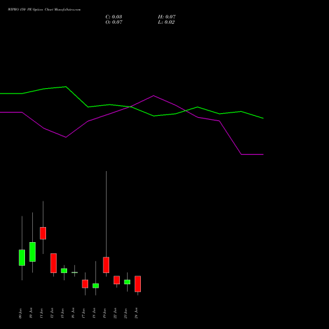The width and height of the screenshot is (329, 329).
Task: Select the 10 Jun date label
Action: click(x=31, y=313)
